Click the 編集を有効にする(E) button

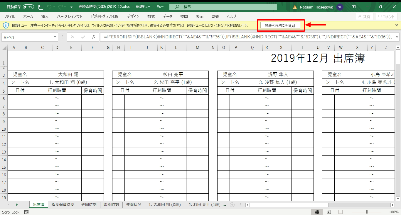tap(280, 25)
